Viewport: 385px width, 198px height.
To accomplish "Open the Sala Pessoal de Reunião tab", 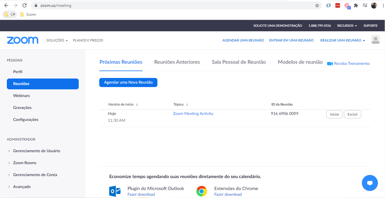I will click(x=239, y=62).
